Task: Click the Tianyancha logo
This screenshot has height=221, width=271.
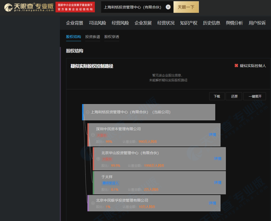Action: click(x=29, y=7)
